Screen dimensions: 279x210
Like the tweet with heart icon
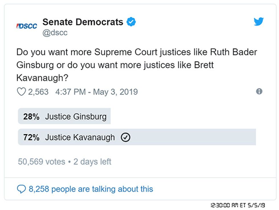(x=21, y=92)
